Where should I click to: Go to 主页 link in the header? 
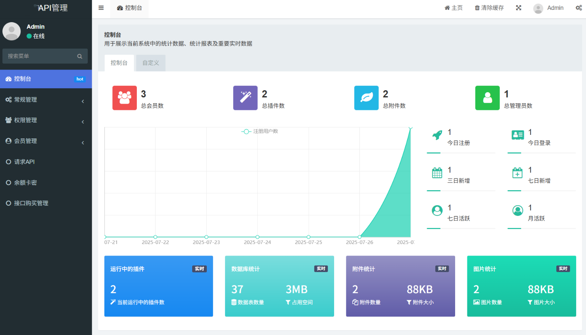454,8
